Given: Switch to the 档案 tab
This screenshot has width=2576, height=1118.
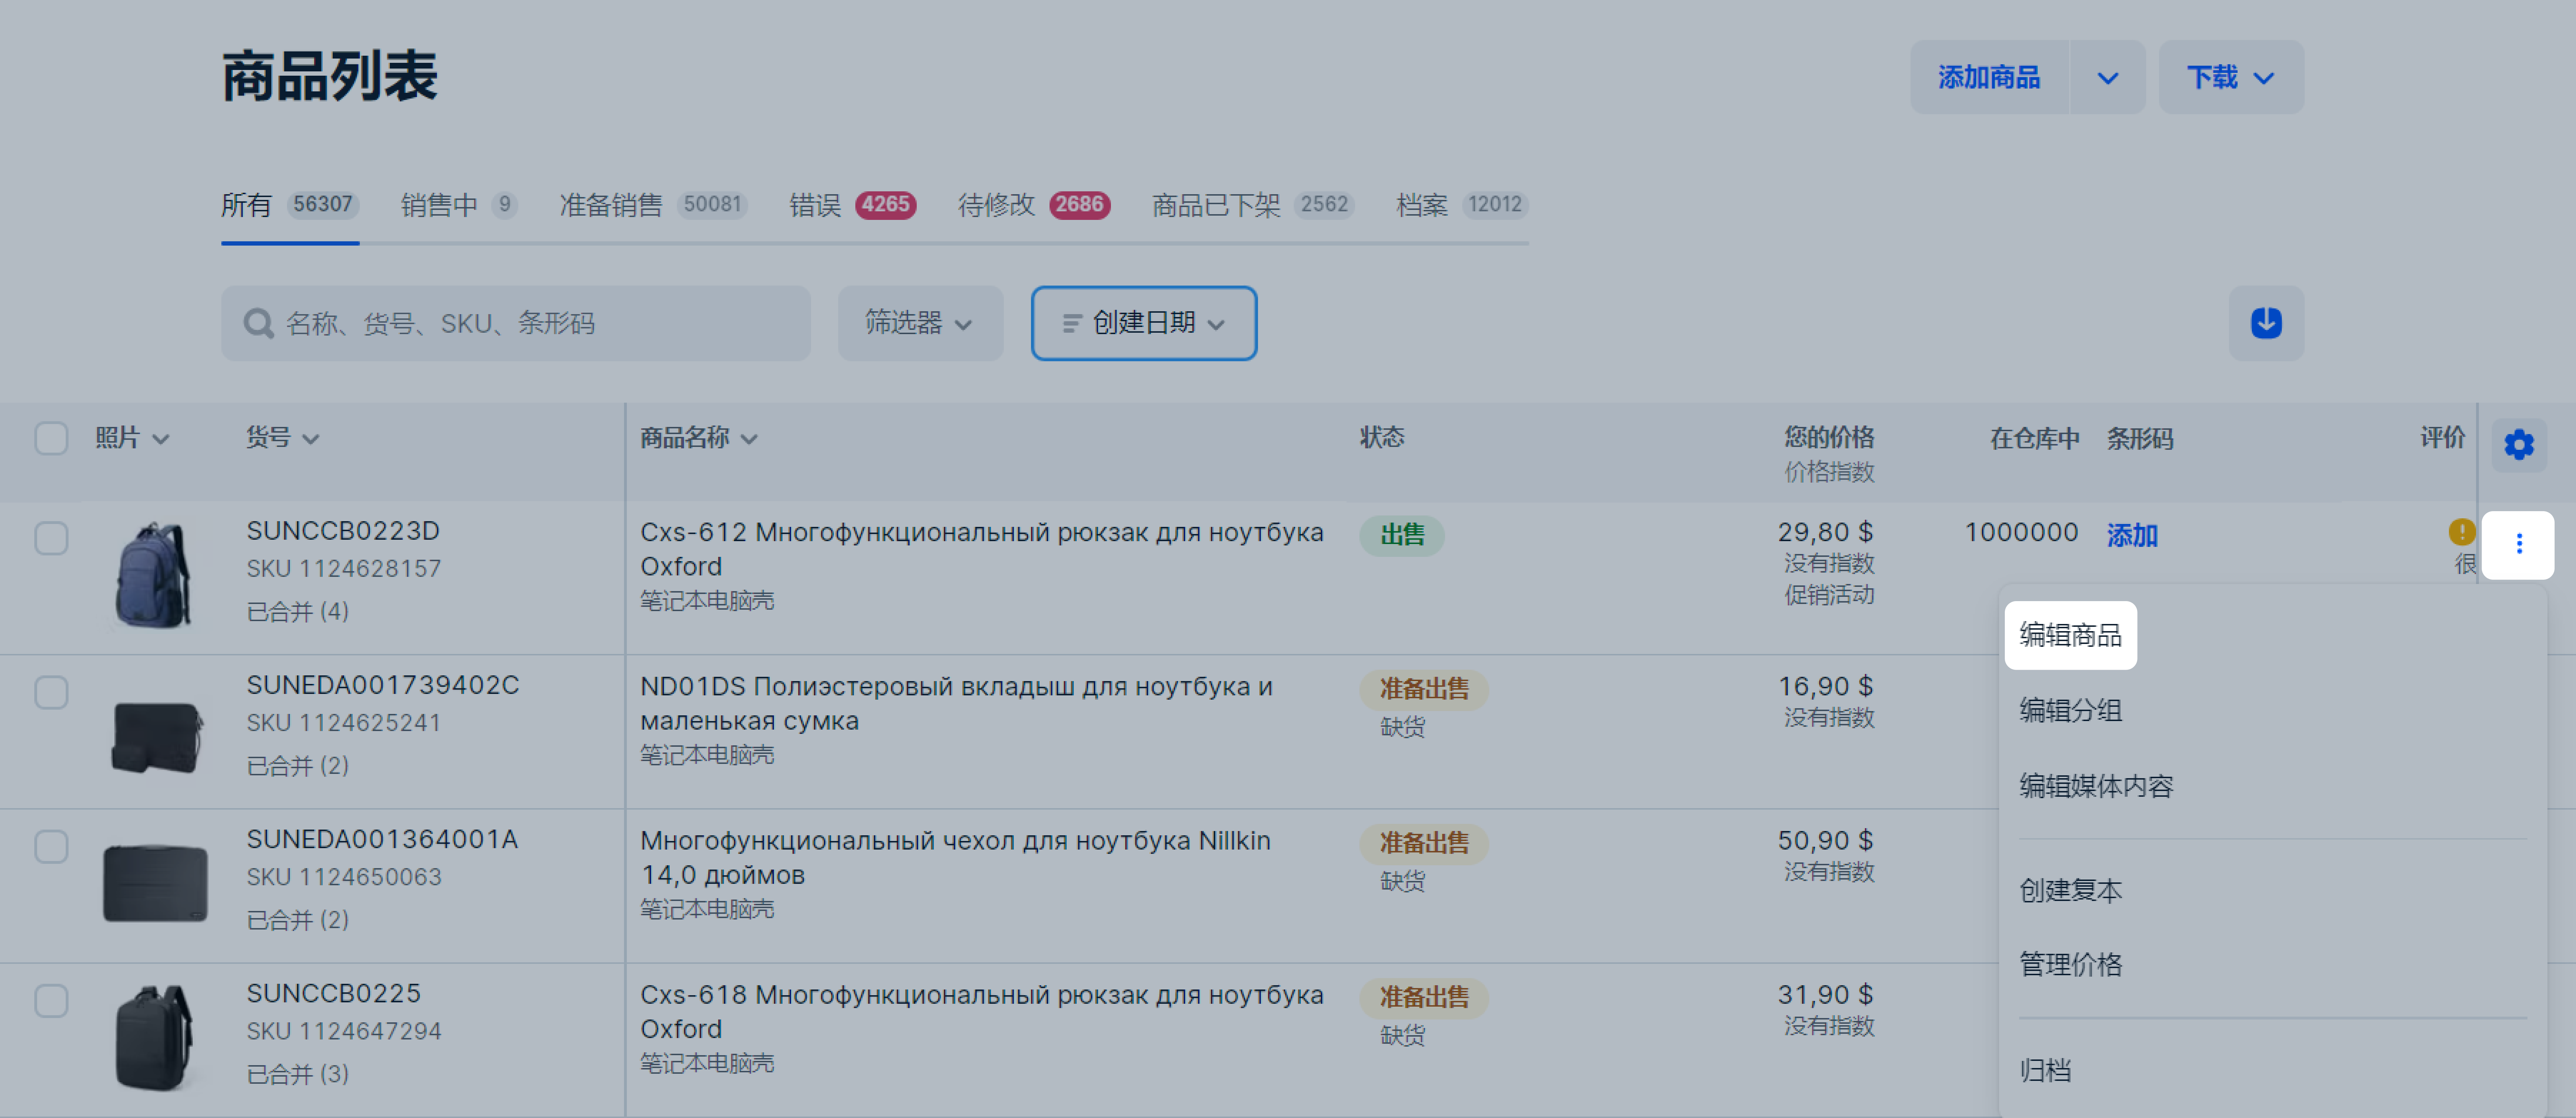Looking at the screenshot, I should coord(1461,205).
